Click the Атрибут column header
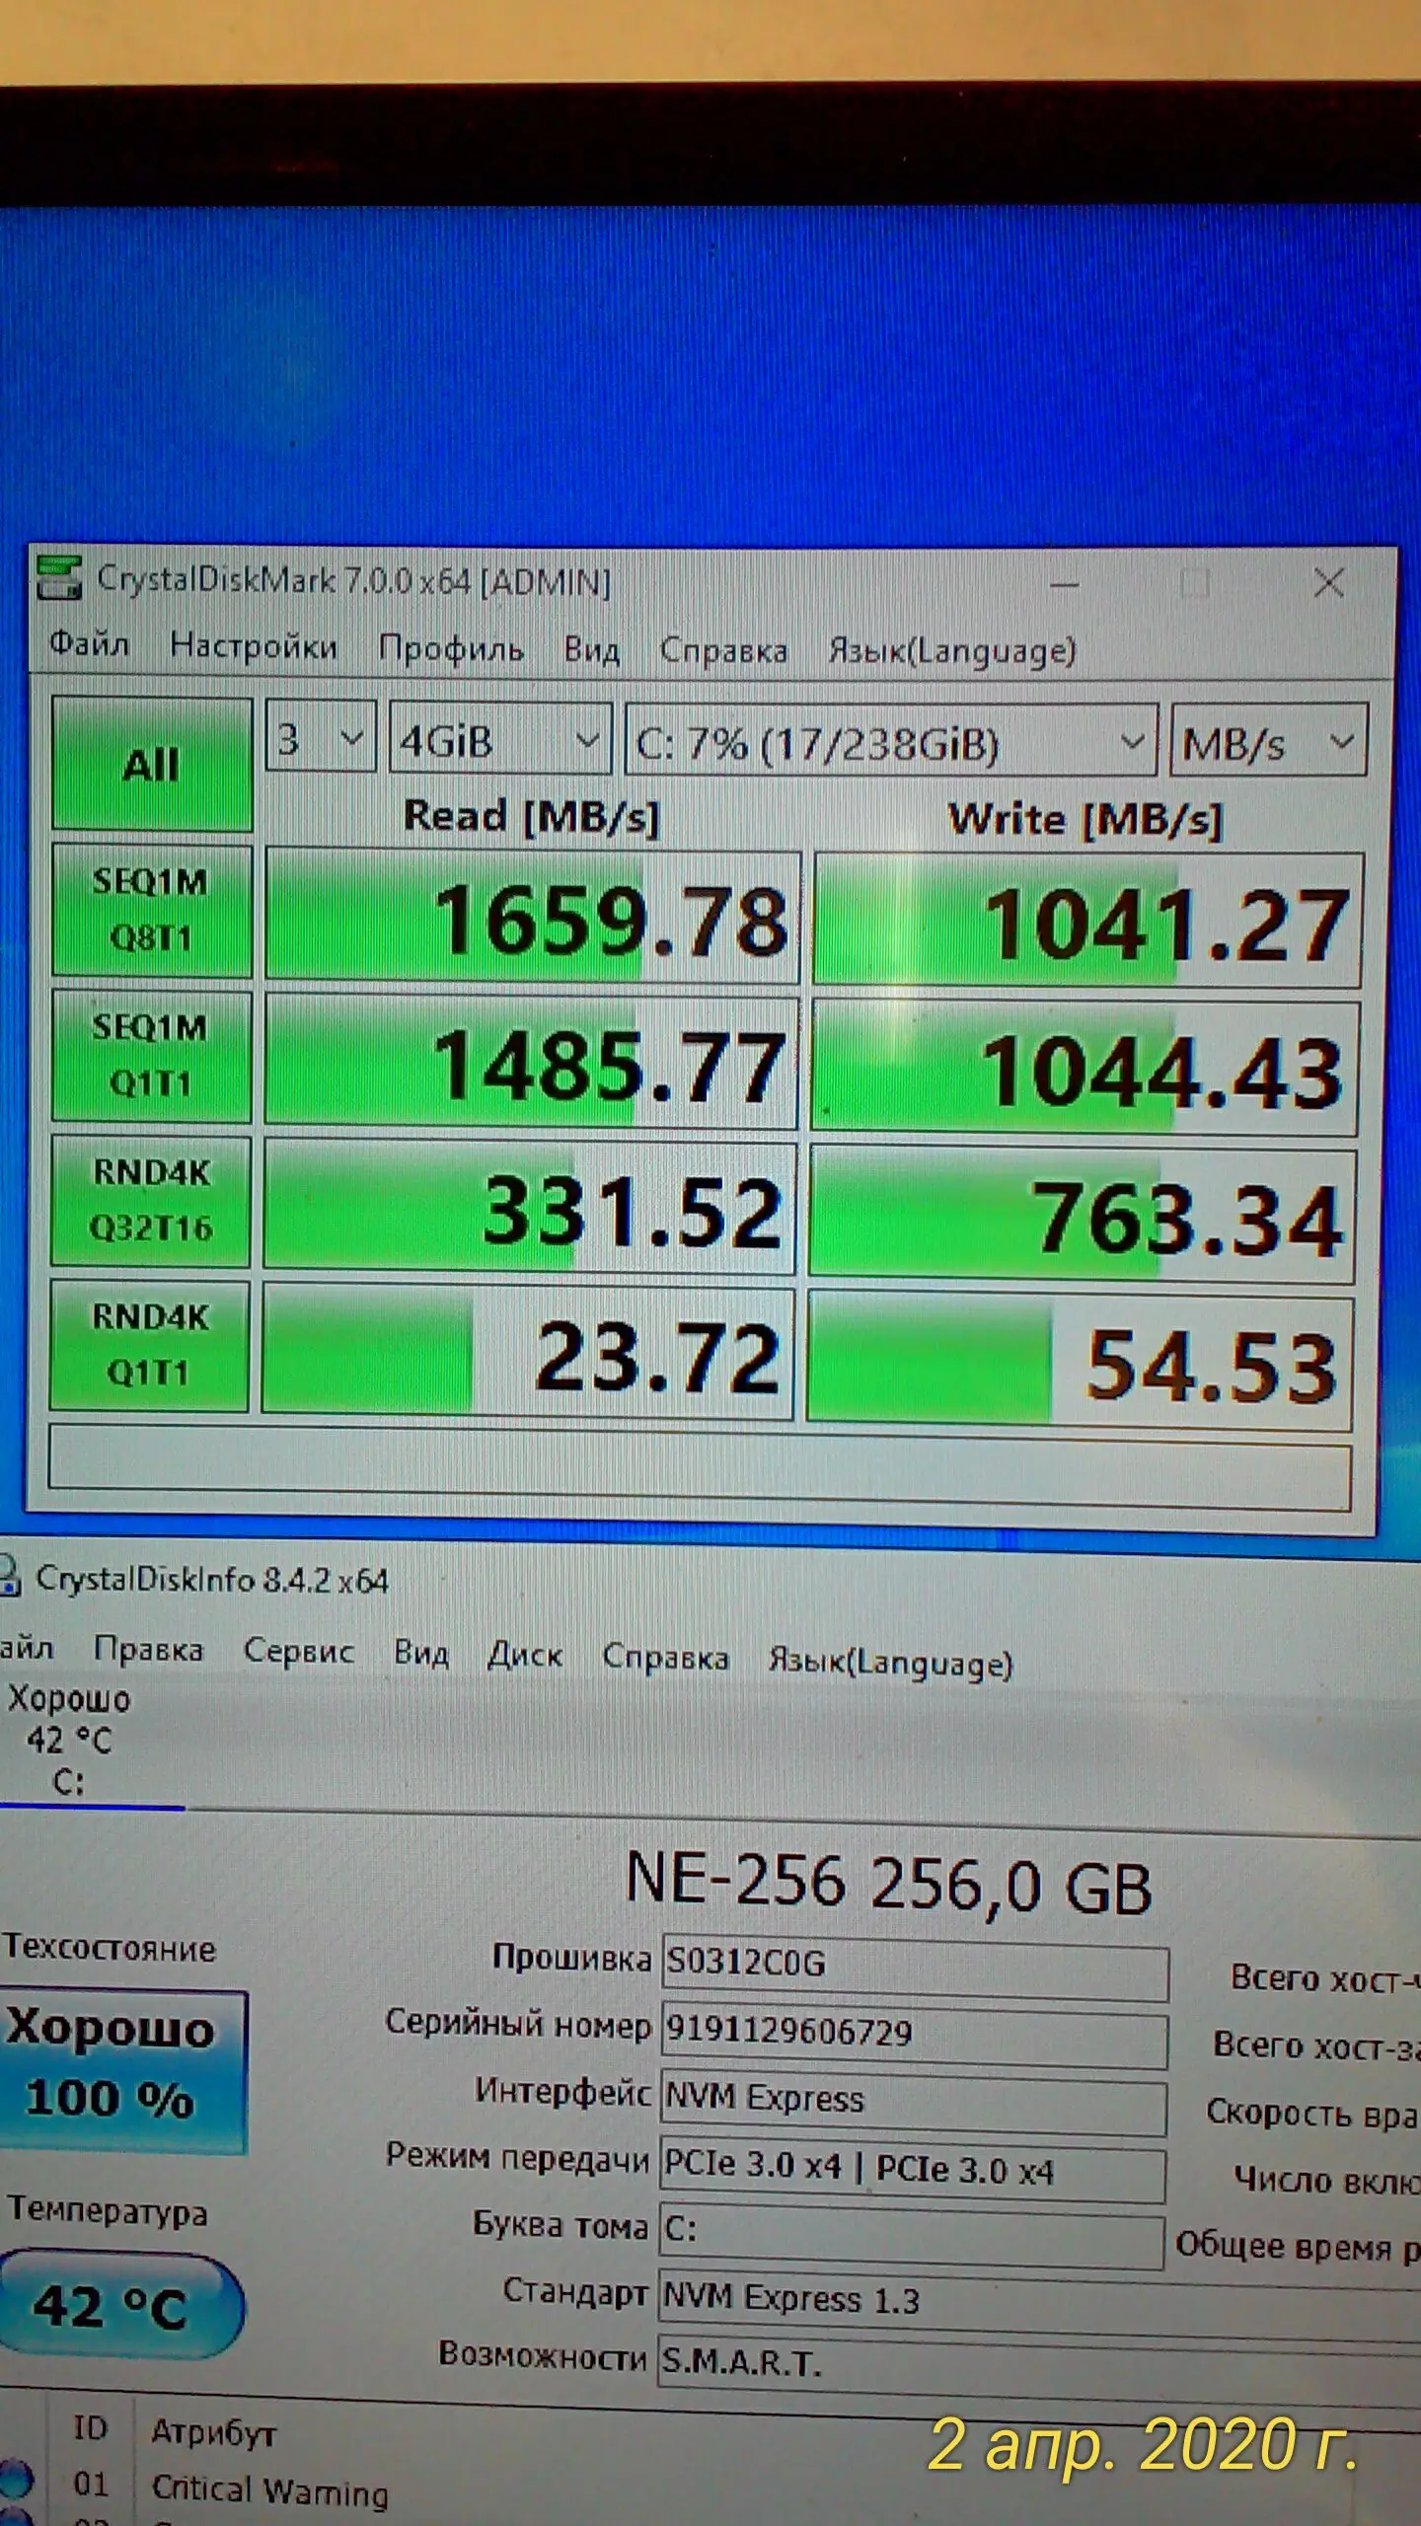 pyautogui.click(x=213, y=2433)
